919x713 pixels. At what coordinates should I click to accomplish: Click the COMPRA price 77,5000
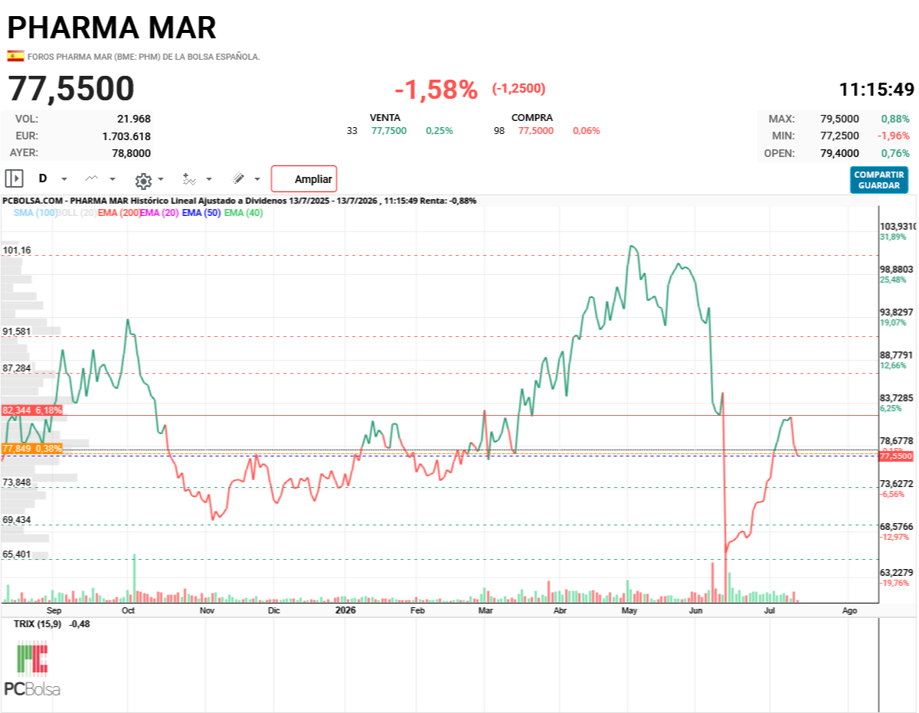(x=536, y=130)
